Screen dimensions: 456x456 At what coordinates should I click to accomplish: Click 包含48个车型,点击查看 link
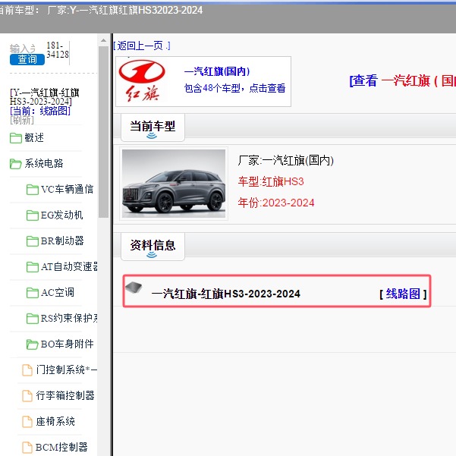(x=235, y=88)
